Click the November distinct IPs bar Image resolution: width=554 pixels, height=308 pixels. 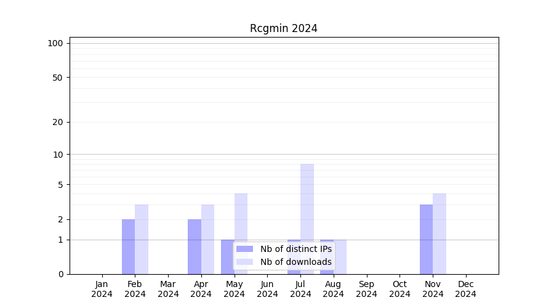tap(426, 239)
